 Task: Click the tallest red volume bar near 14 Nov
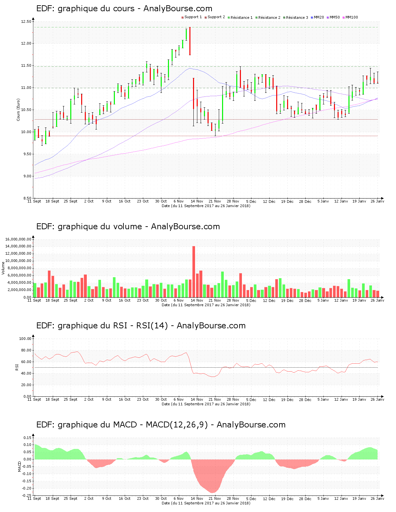[x=194, y=272]
